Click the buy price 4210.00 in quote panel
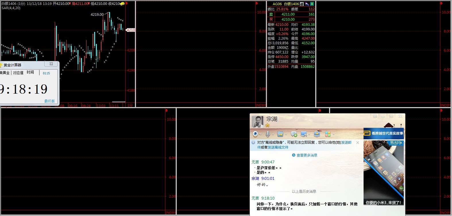 [288, 19]
